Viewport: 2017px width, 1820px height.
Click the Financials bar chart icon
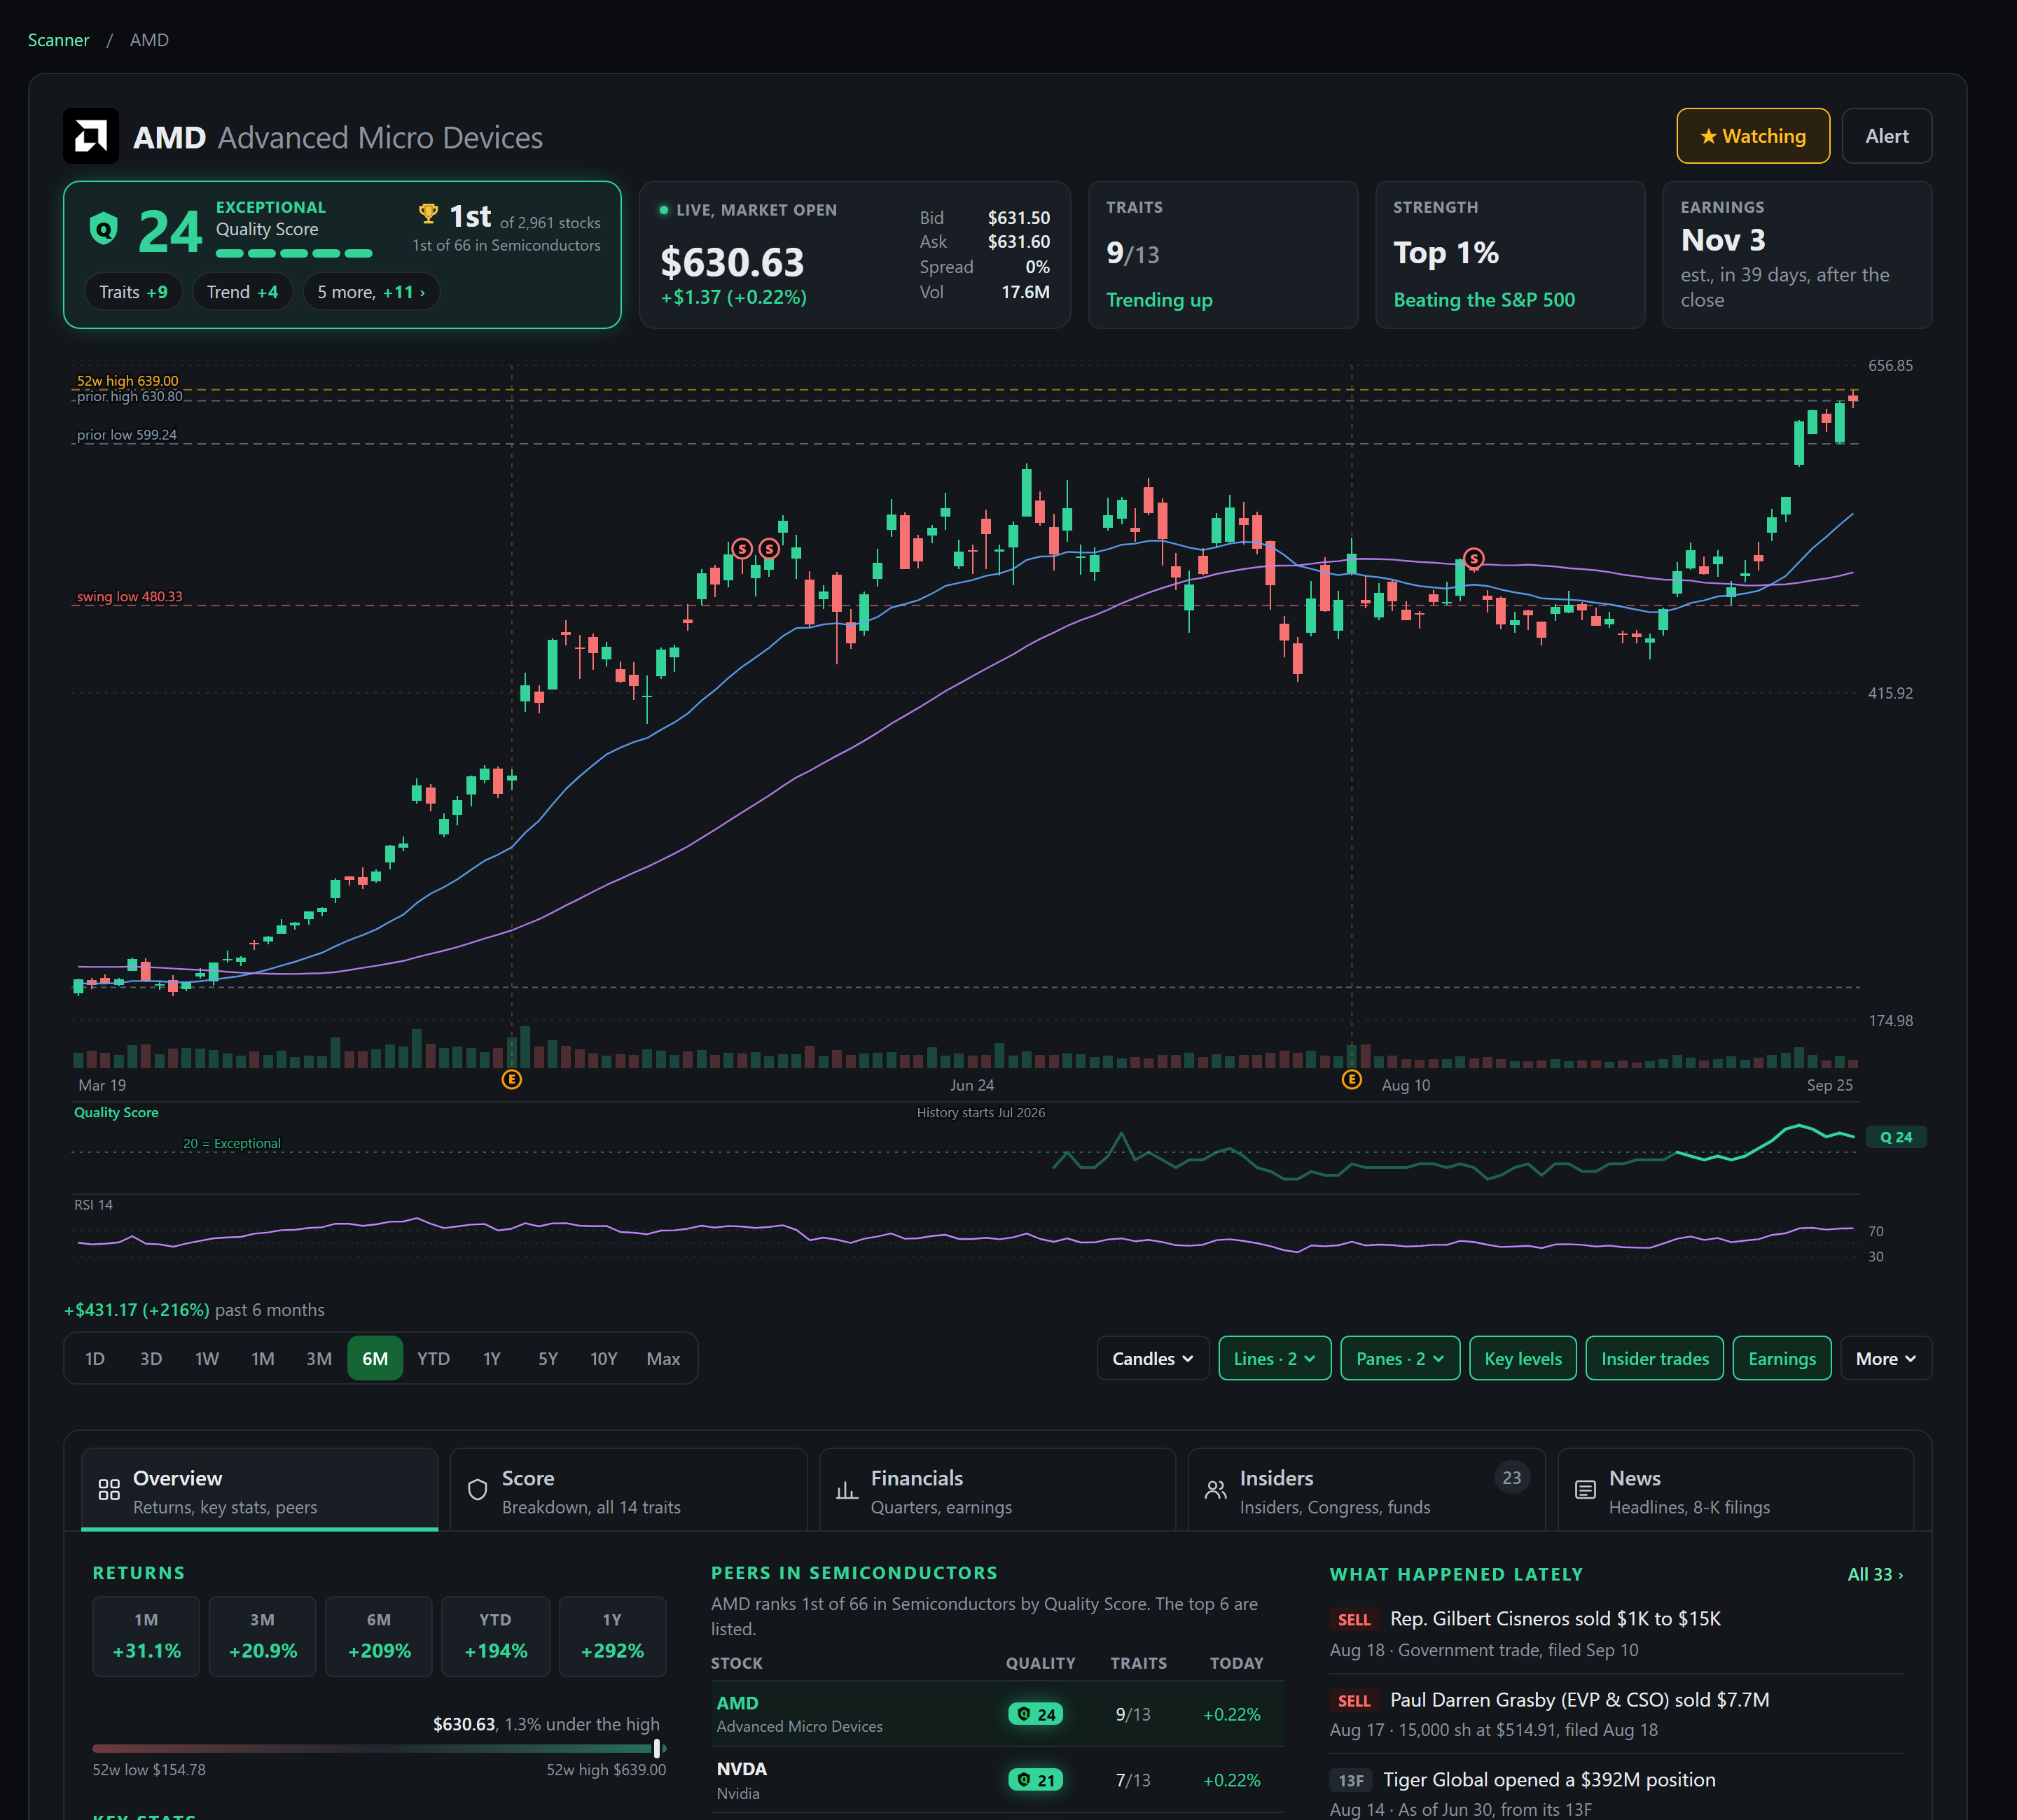tap(847, 1490)
